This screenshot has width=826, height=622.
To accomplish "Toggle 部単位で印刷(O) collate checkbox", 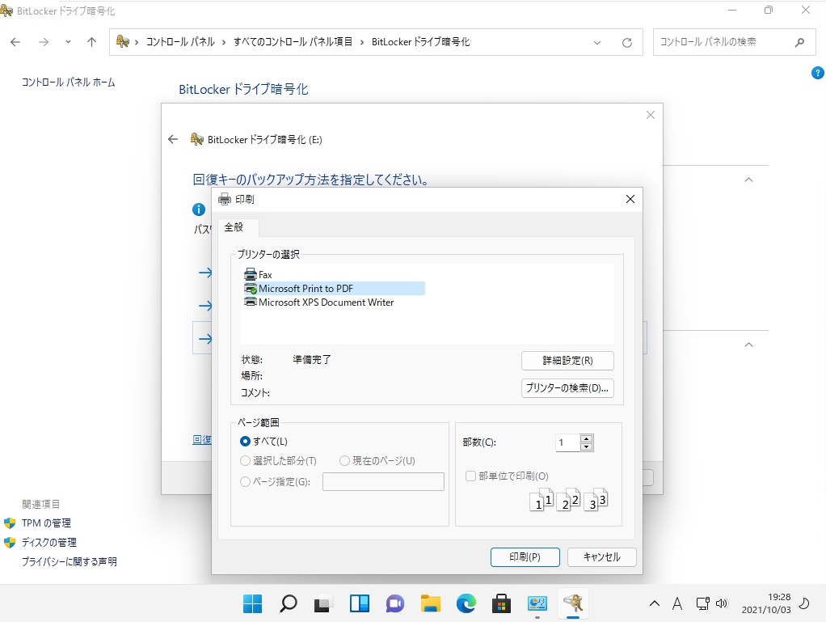I will click(471, 476).
